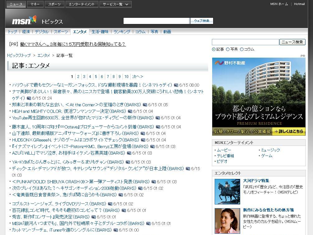This screenshot has width=313, height=235.
Task: Click camera icon beside イナズマイレブン article
Action: [x=152, y=146]
